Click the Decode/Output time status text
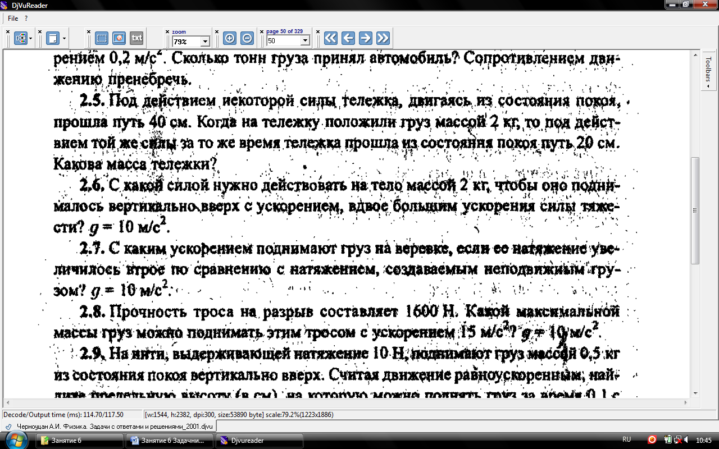This screenshot has height=449, width=719. [63, 415]
